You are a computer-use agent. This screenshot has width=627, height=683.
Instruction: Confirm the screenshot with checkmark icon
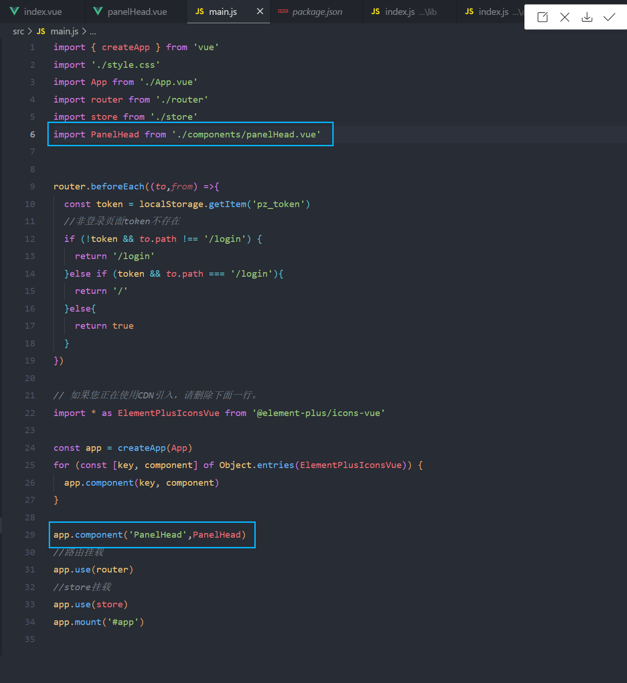click(x=609, y=17)
